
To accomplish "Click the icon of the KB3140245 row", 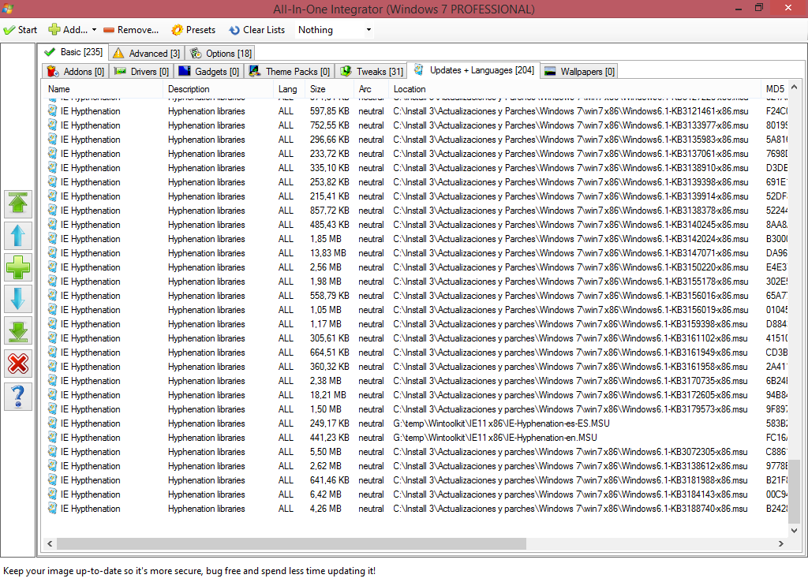I will click(x=52, y=225).
